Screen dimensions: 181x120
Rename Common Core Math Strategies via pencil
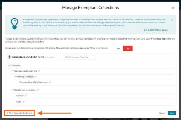tap(50, 82)
